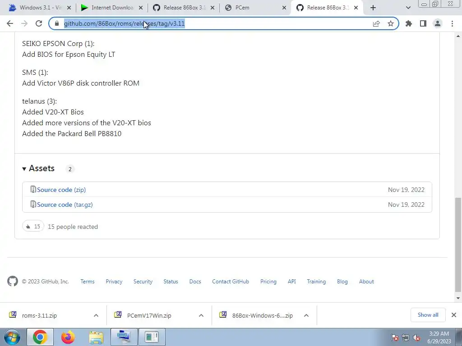Screen dimensions: 462x346
Task: Open the Windows Start menu
Action: (x=12, y=337)
